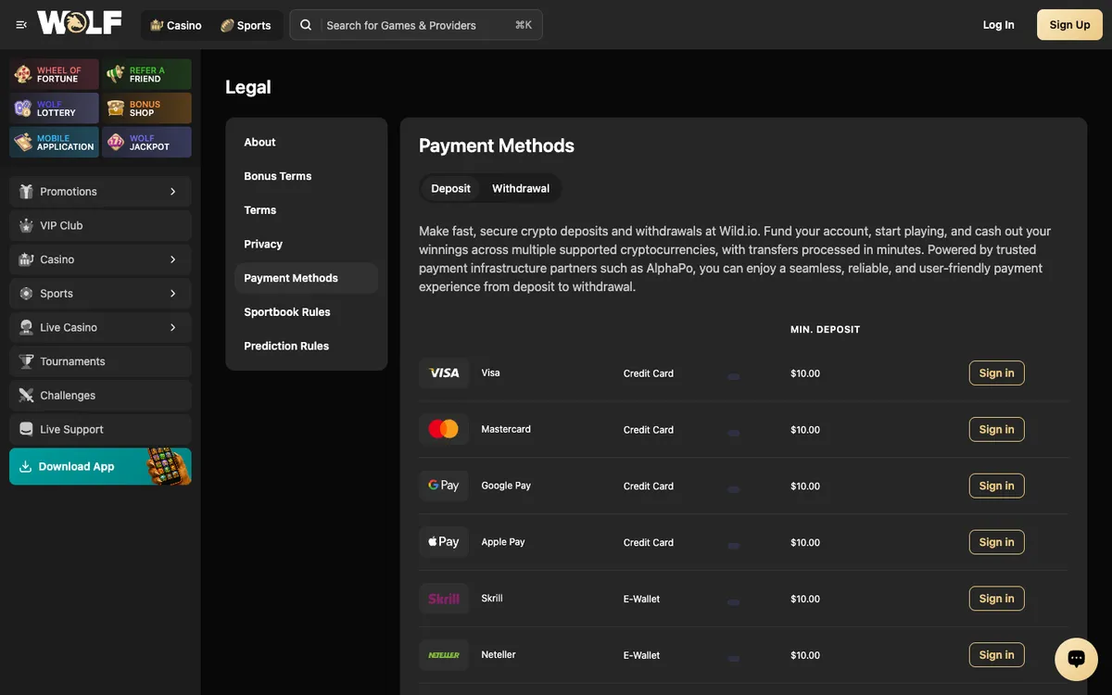Open the Mobile Application tile
The image size is (1112, 695).
click(x=54, y=143)
